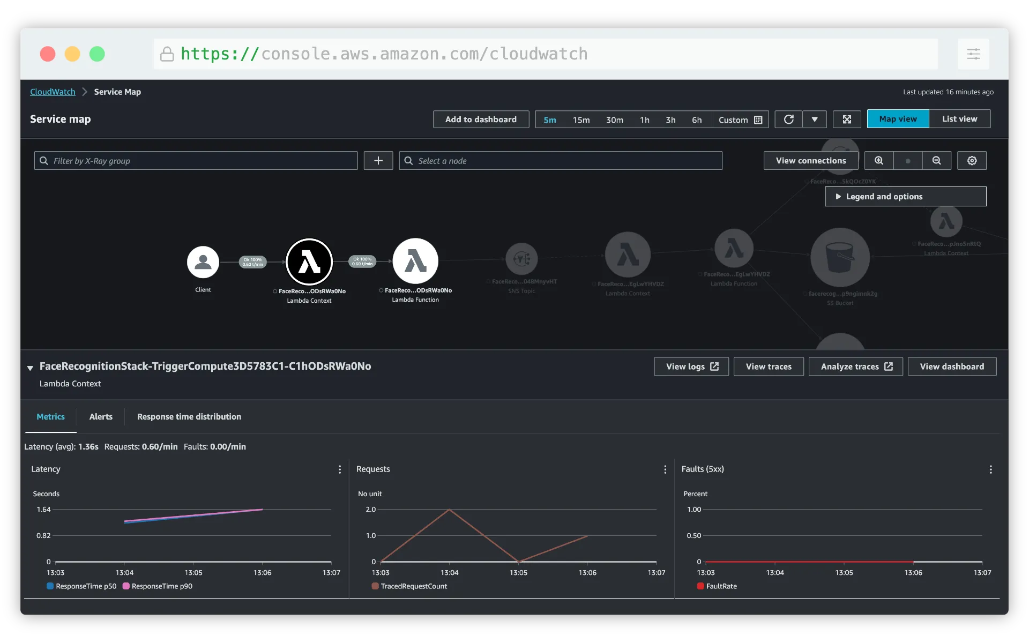This screenshot has width=1029, height=643.
Task: Select the 1h time range
Action: [x=645, y=120]
